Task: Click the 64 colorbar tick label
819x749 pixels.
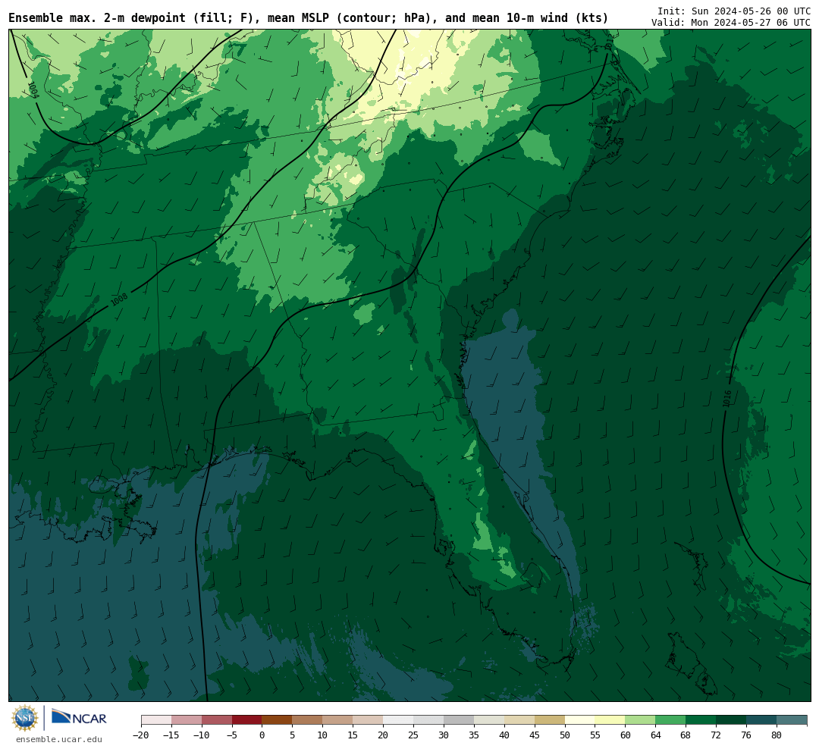Action: point(656,735)
